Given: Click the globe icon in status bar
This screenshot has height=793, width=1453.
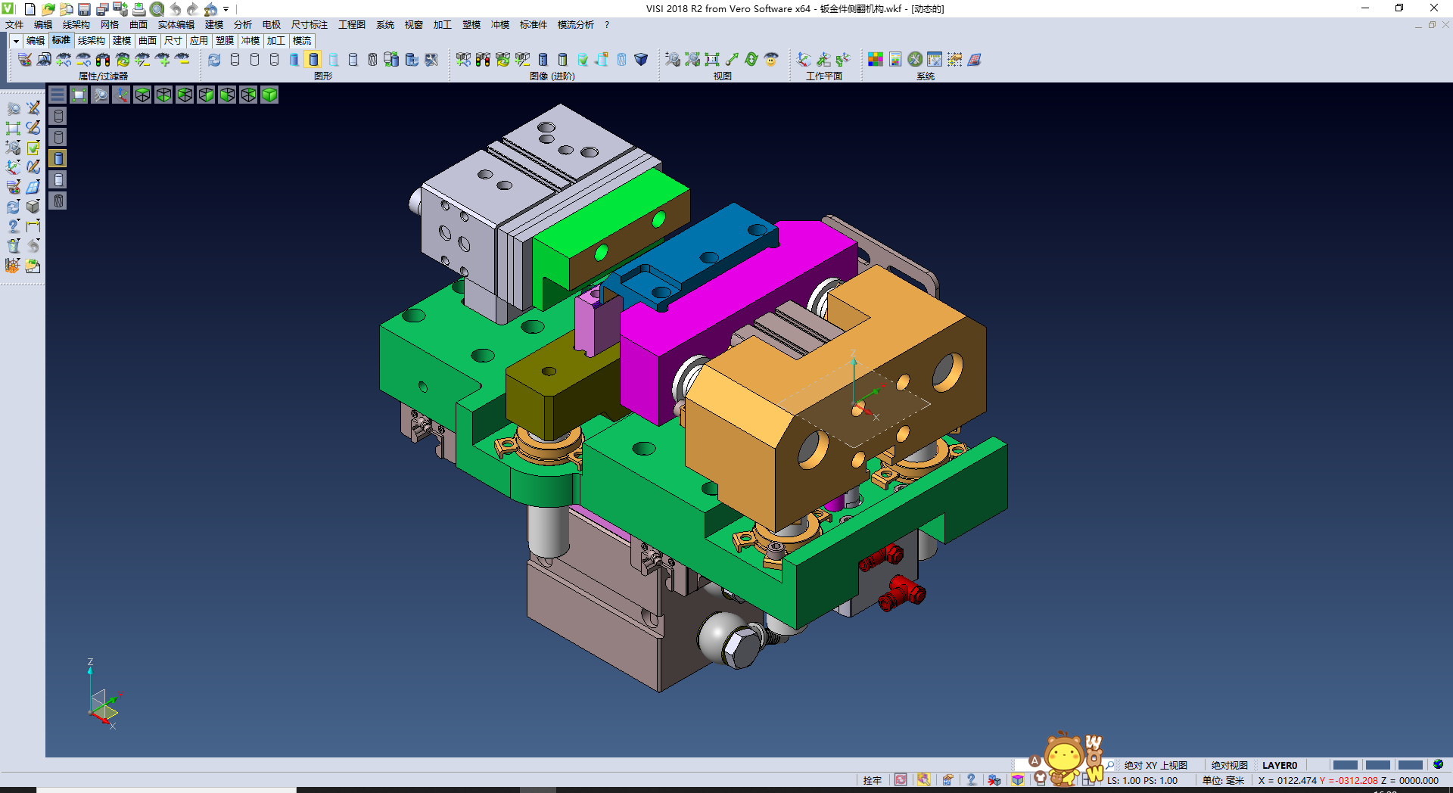Looking at the screenshot, I should coord(1438,764).
